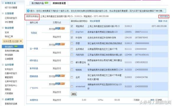Open 物流指数 in the sidebar
Screen dimensions: 174x106
click(x=9, y=55)
